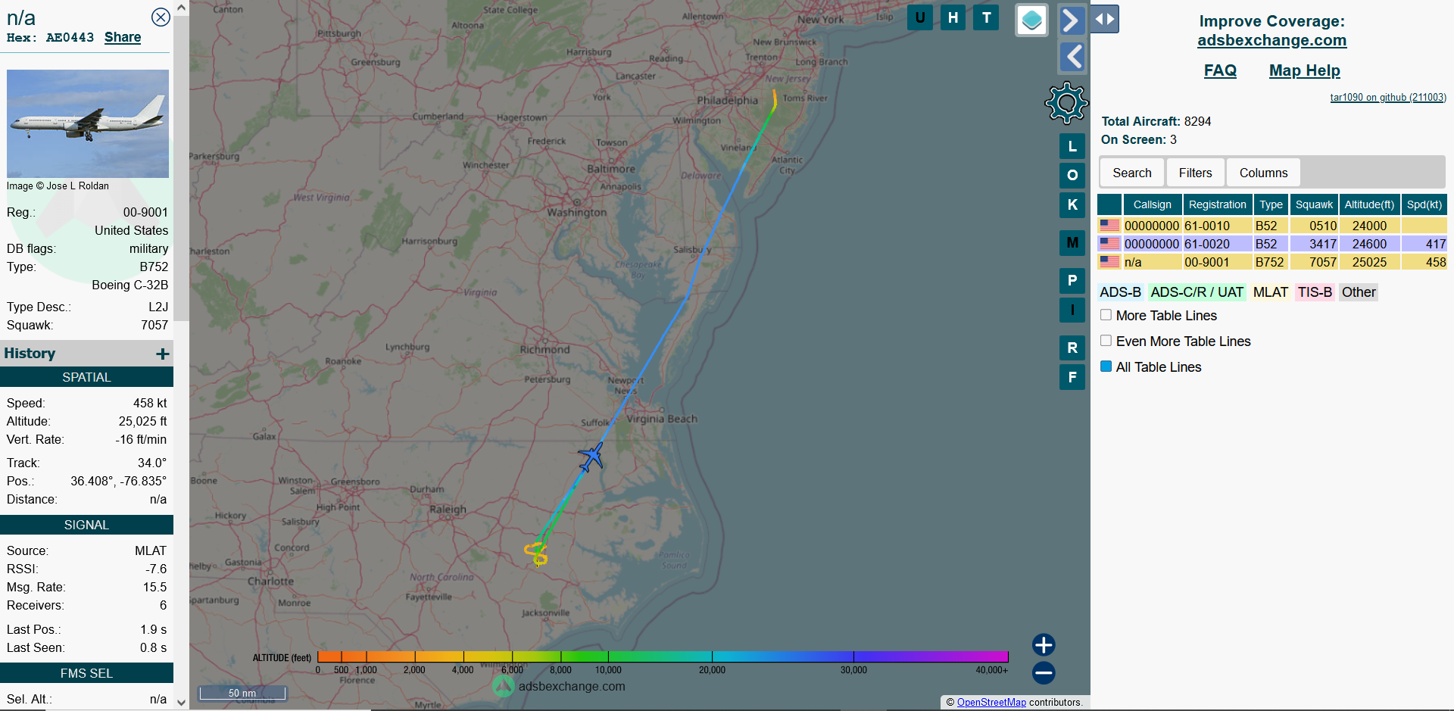Sort table by Squawk column
Screen dimensions: 1454x711
click(1314, 204)
